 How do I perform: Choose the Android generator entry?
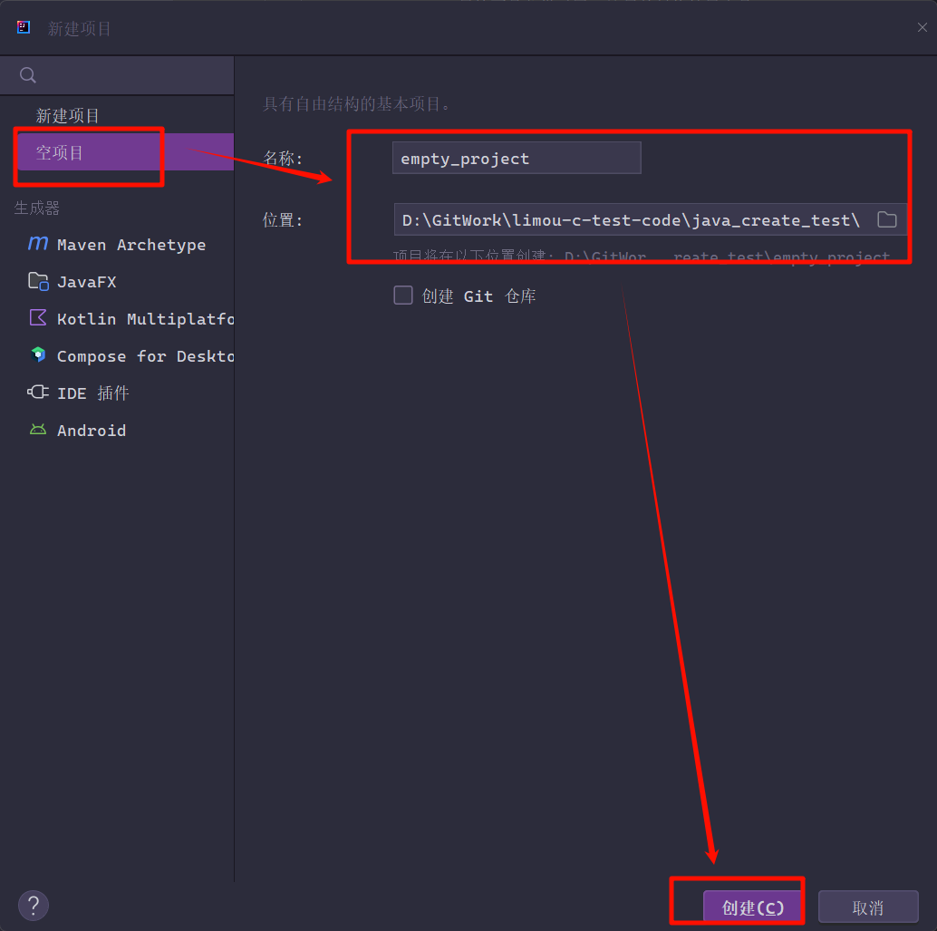click(91, 431)
